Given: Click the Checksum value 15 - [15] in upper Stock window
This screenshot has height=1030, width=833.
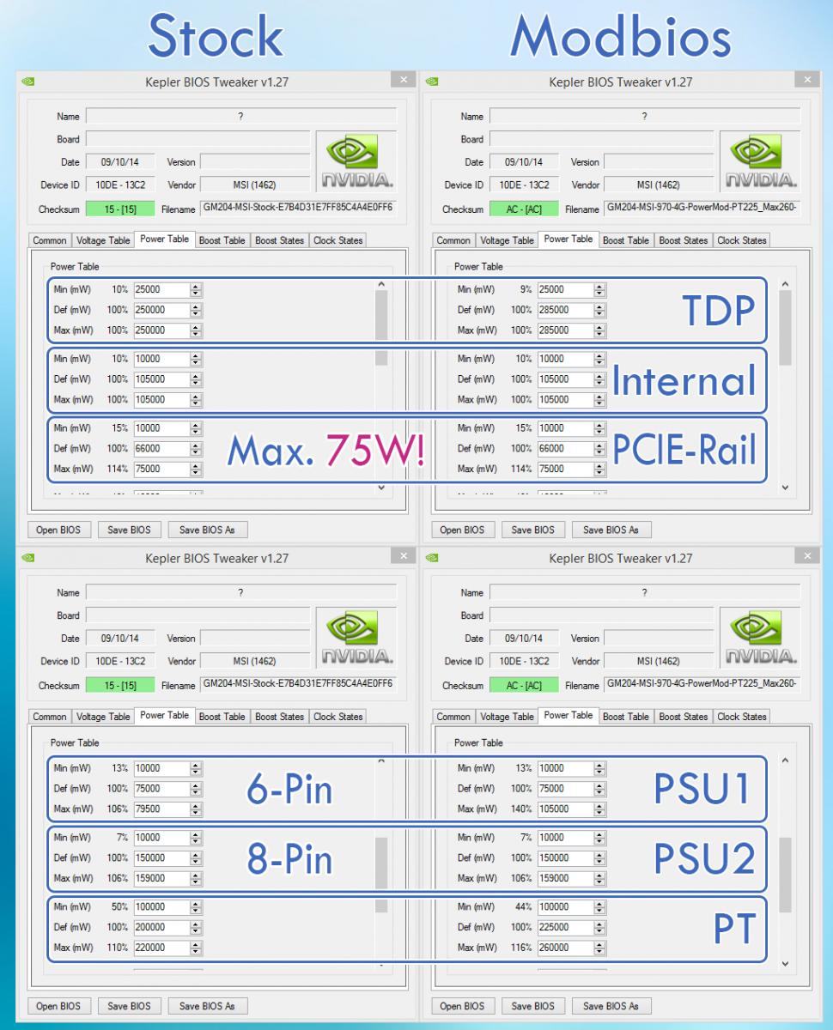Looking at the screenshot, I should [120, 209].
